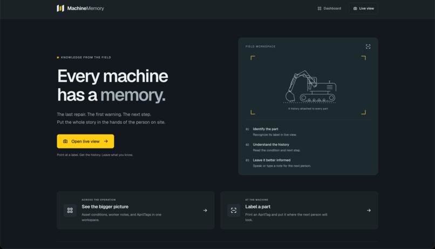Open Live view in the header
Image resolution: width=435 pixels, height=249 pixels.
click(363, 8)
